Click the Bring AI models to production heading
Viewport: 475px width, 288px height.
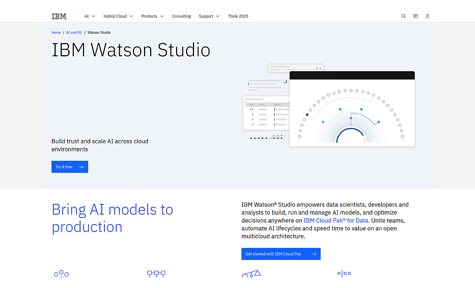coord(113,218)
